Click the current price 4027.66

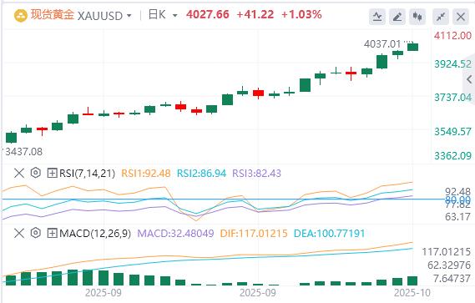point(208,14)
